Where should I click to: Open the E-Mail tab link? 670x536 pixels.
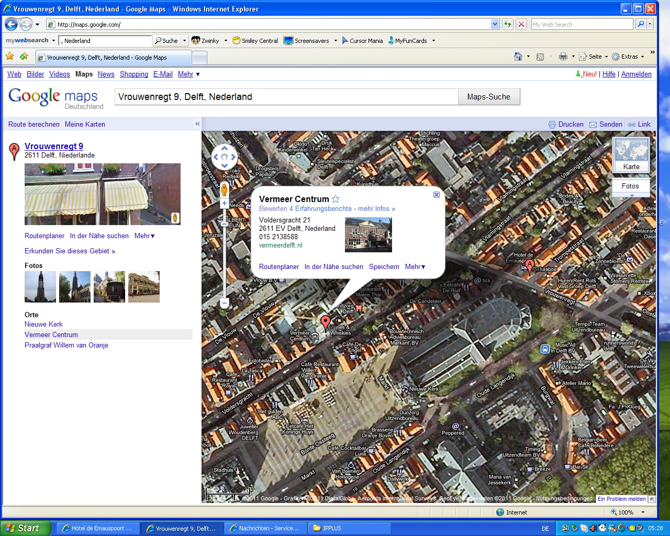click(163, 74)
